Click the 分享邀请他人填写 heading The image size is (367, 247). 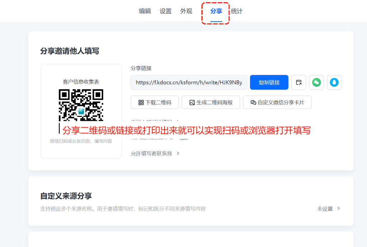[70, 51]
